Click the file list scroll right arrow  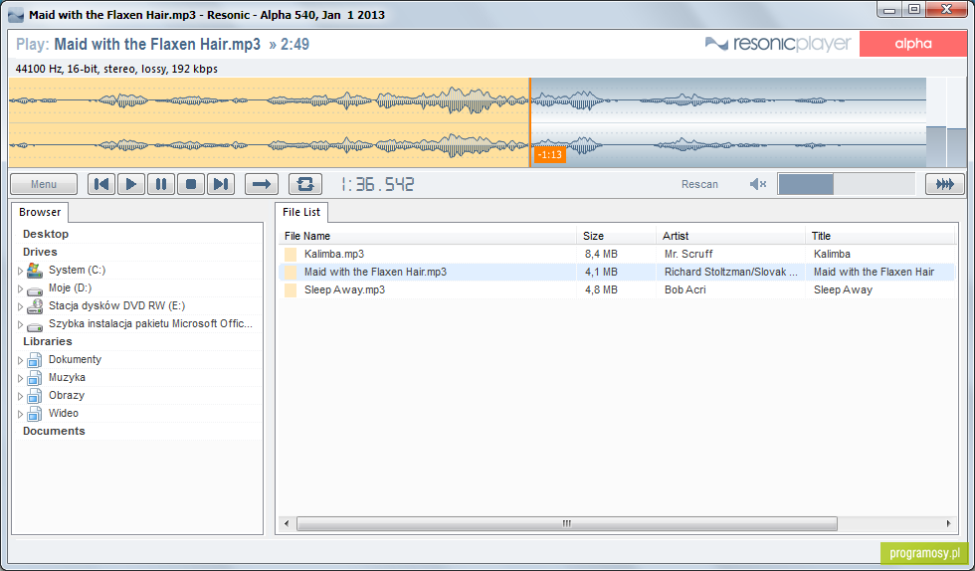tap(948, 523)
